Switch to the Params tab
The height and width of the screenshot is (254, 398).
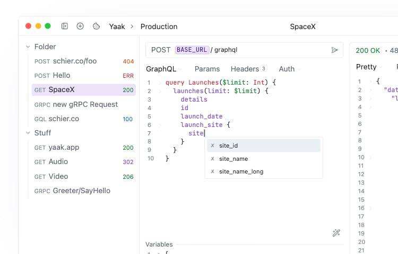click(x=207, y=69)
